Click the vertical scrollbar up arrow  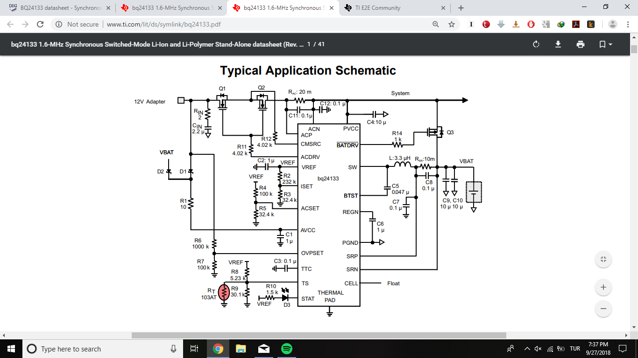click(634, 37)
